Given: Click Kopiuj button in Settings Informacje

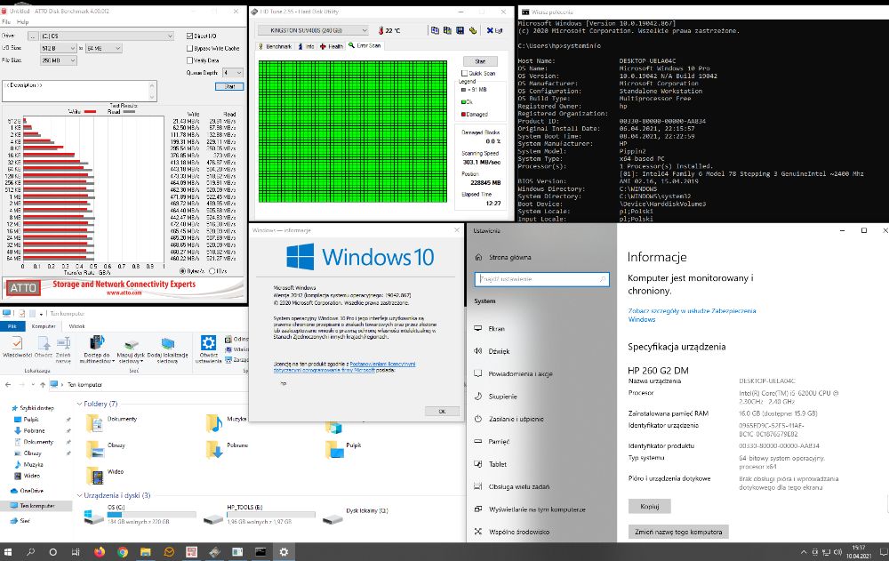Looking at the screenshot, I should 649,506.
